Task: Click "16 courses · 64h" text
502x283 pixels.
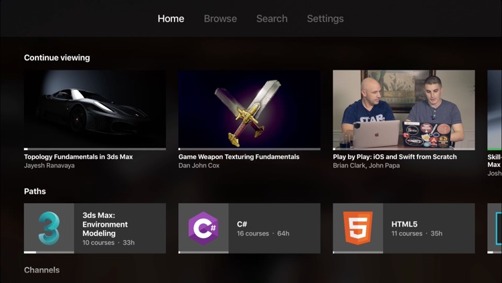Action: (x=263, y=233)
